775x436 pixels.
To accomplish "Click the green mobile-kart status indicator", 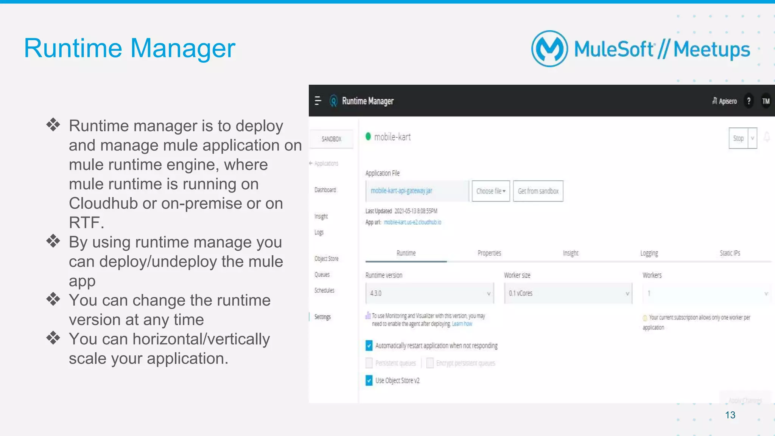I will click(368, 137).
